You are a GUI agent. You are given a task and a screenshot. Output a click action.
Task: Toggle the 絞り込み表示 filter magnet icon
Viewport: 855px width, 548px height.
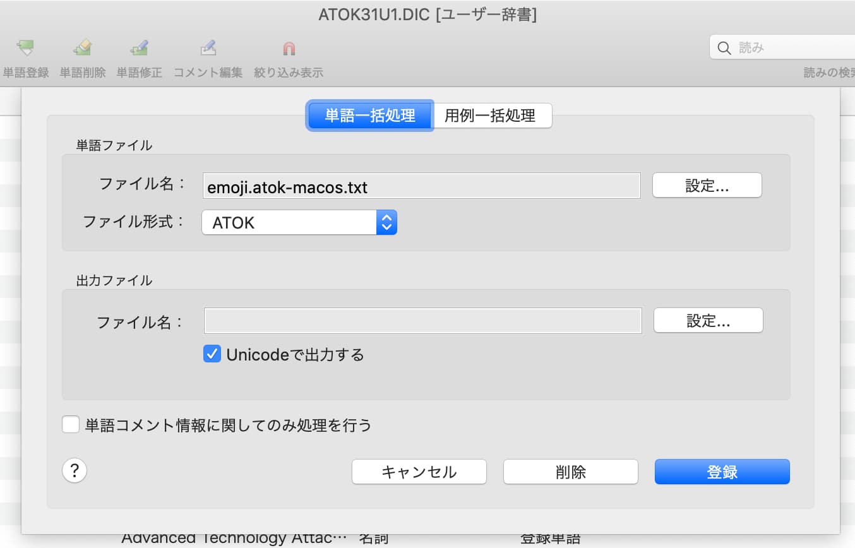[x=289, y=49]
